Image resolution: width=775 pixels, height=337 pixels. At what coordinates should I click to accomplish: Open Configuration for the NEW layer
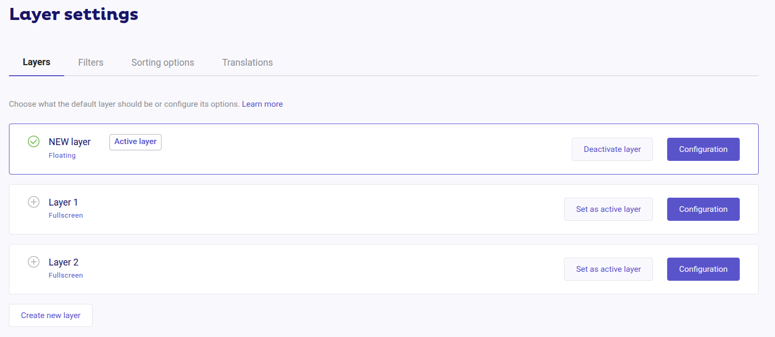tap(703, 149)
